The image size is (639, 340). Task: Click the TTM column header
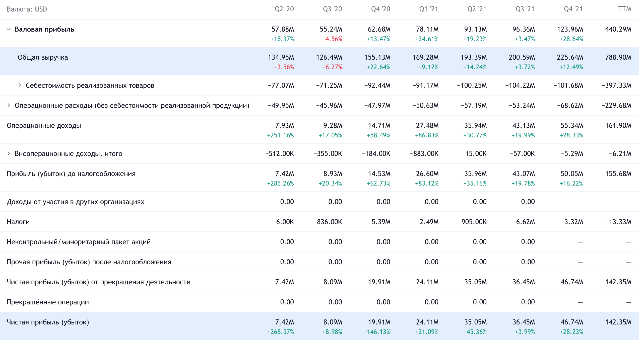click(x=624, y=9)
